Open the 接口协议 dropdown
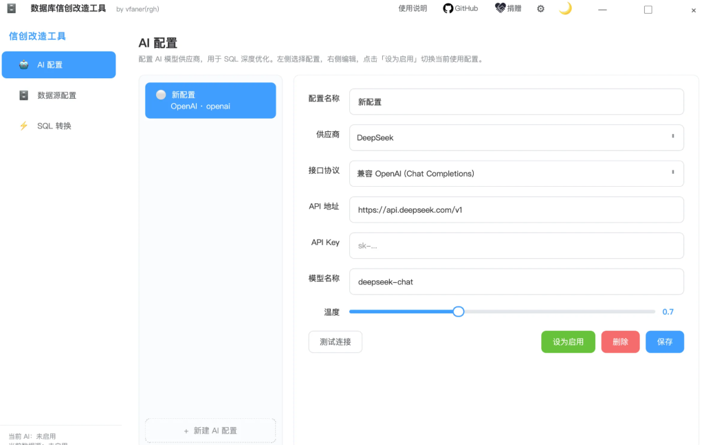The width and height of the screenshot is (704, 445). click(516, 174)
